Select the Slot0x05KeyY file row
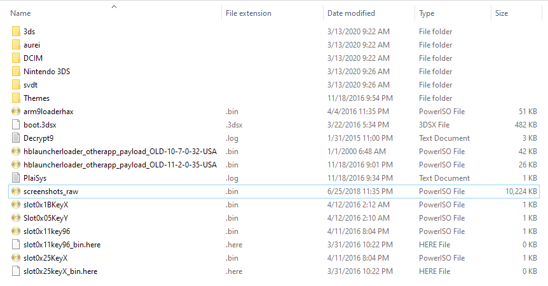The width and height of the screenshot is (548, 286). pyautogui.click(x=274, y=218)
